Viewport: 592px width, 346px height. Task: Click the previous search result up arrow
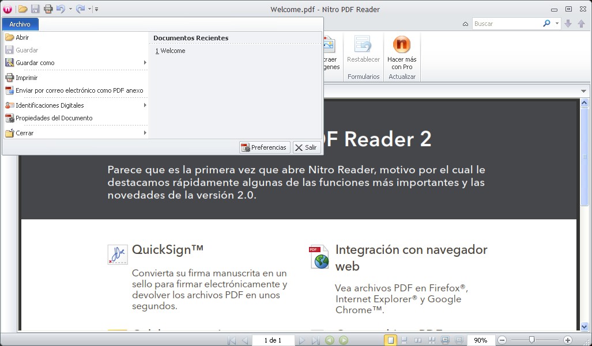click(582, 24)
